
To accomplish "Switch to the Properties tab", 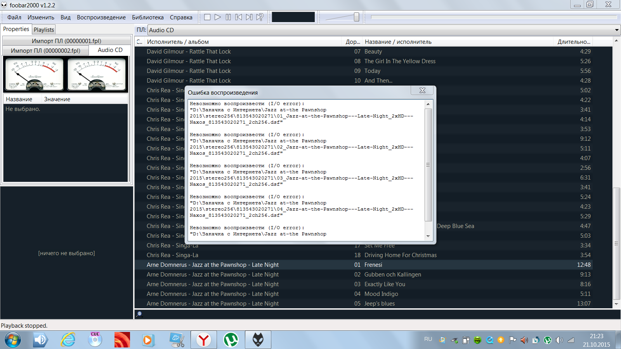I will pyautogui.click(x=16, y=29).
